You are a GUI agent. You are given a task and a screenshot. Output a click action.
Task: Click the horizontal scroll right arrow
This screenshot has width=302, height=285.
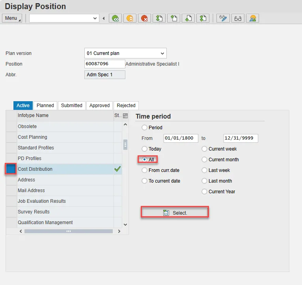119,231
